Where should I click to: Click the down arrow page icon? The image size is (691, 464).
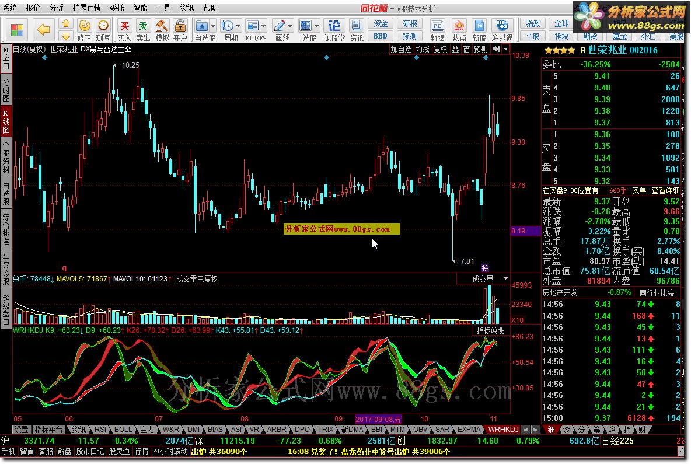click(65, 36)
